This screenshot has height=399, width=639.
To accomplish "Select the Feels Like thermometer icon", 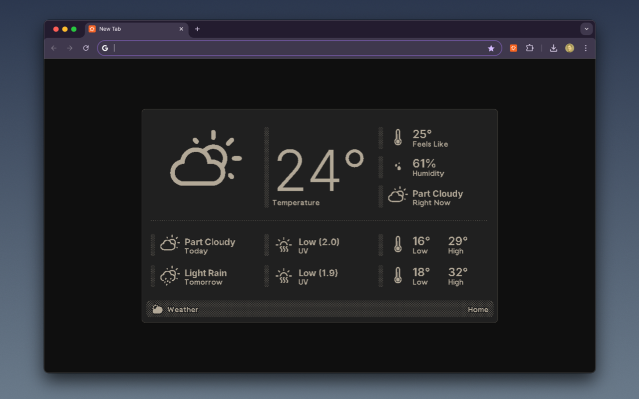I will [397, 138].
